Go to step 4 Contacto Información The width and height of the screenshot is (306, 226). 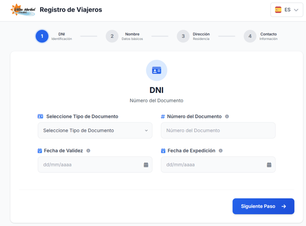point(261,36)
